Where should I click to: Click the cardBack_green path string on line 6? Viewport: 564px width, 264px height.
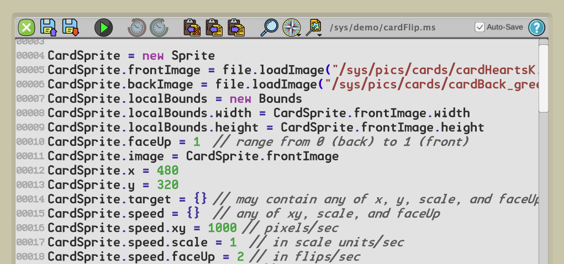pos(431,85)
